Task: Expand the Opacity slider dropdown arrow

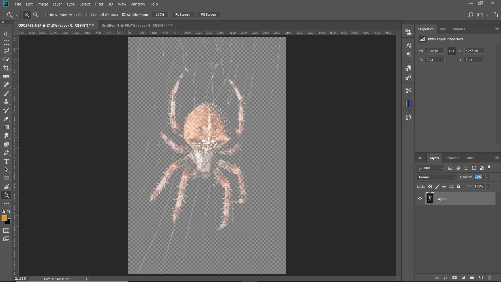Action: 488,177
